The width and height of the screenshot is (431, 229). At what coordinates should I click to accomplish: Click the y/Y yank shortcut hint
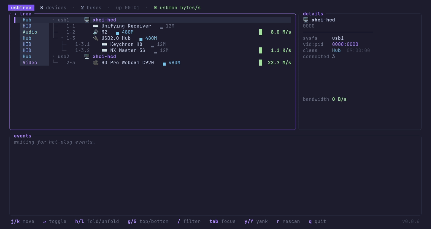tap(256, 221)
